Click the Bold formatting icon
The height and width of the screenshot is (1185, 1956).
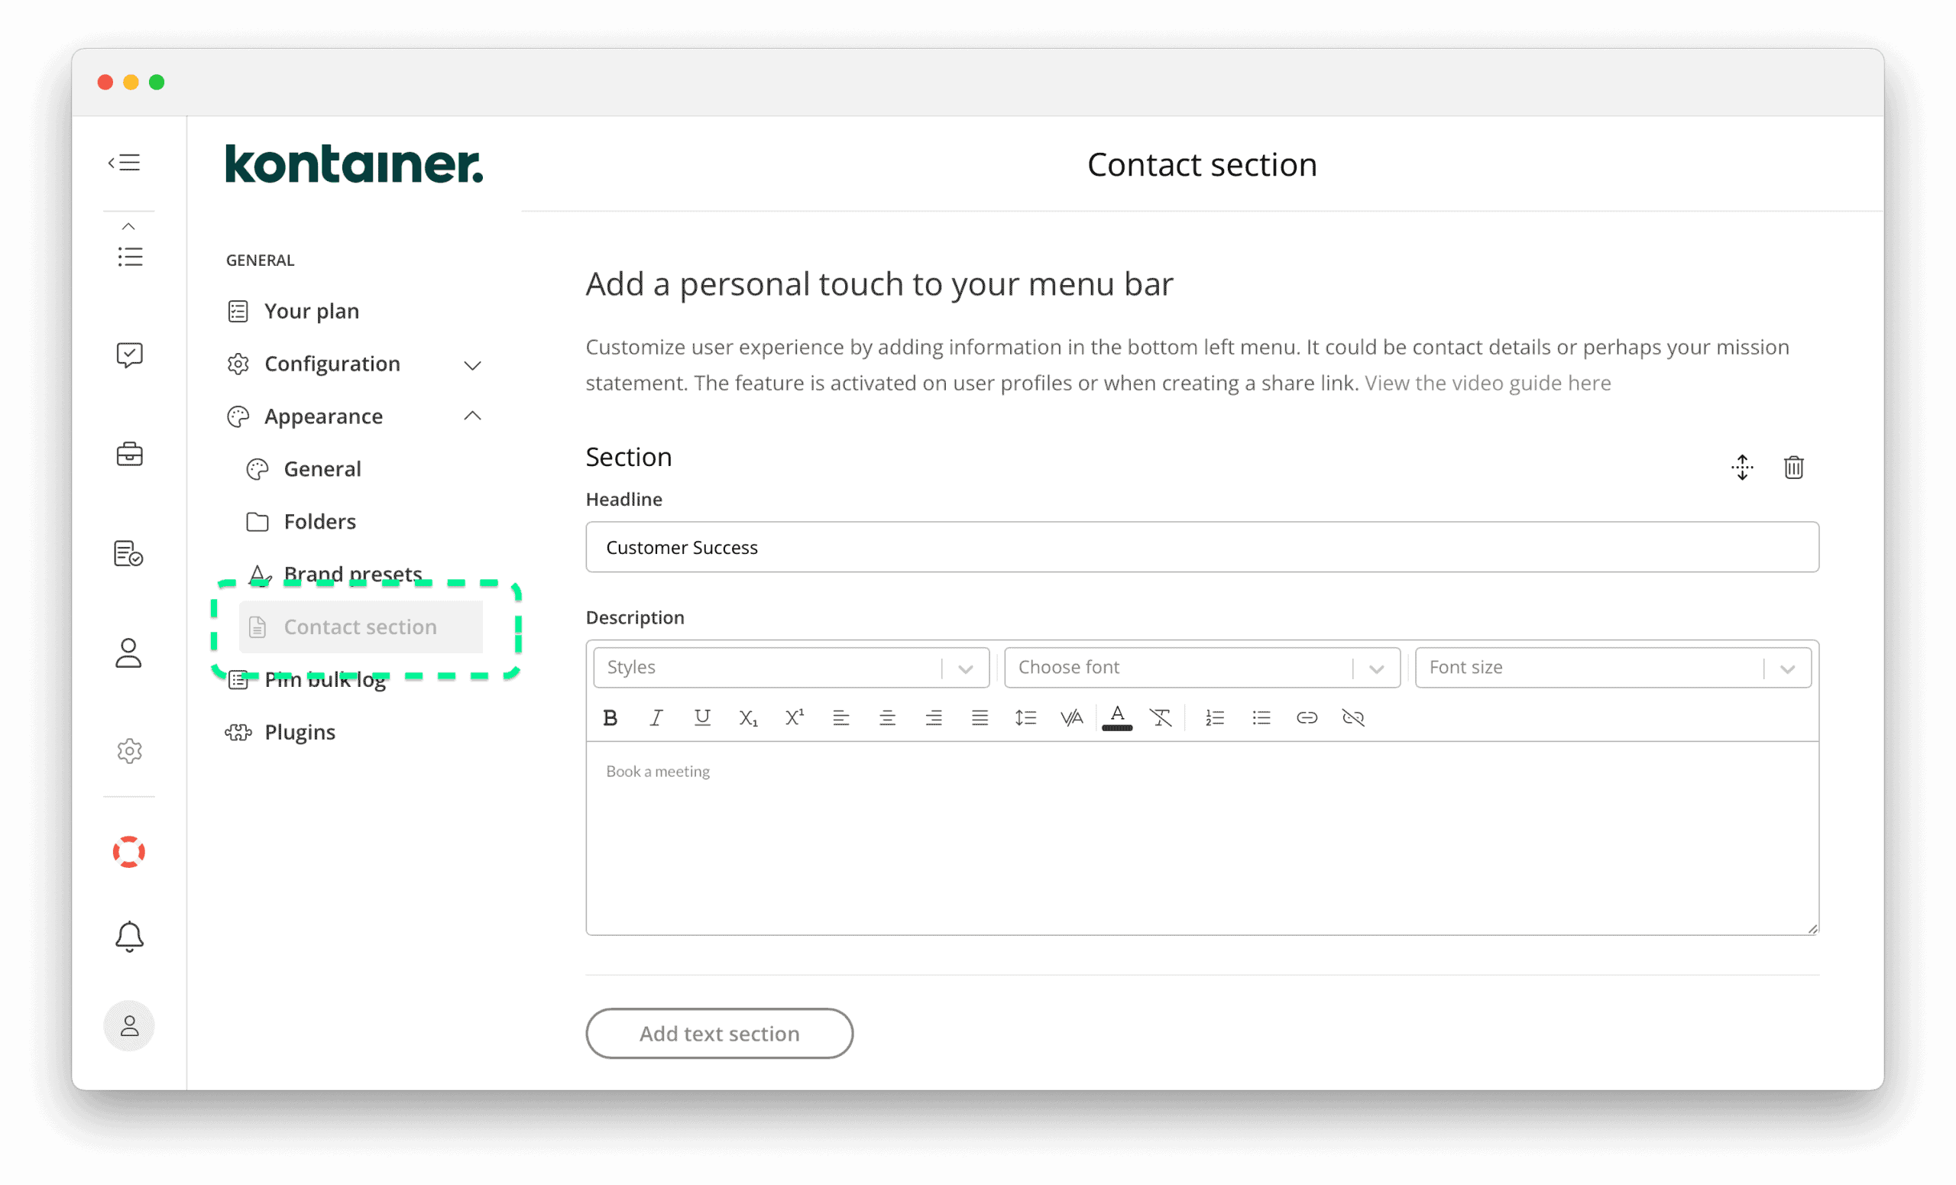click(x=610, y=717)
